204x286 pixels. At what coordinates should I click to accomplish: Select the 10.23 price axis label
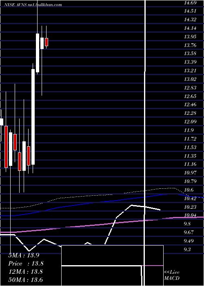[x=190, y=207]
